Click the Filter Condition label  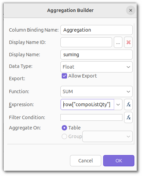click(27, 117)
